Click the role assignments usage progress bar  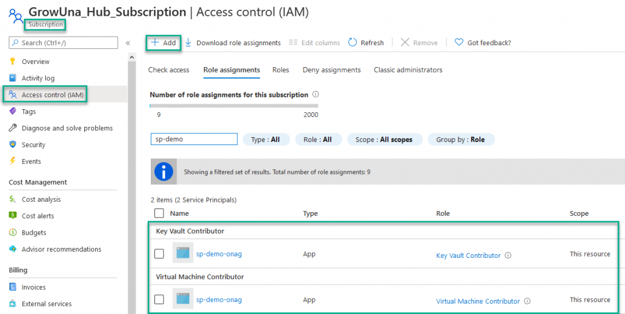[x=234, y=106]
